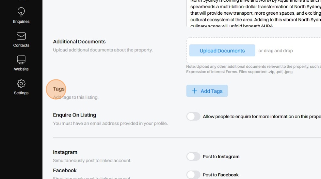Turn on the Post to Facebook switch

pyautogui.click(x=193, y=175)
